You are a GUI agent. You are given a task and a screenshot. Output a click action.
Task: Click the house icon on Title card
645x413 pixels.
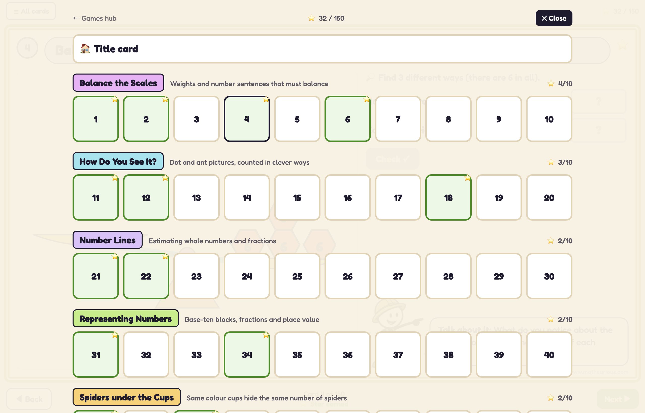[x=85, y=49]
